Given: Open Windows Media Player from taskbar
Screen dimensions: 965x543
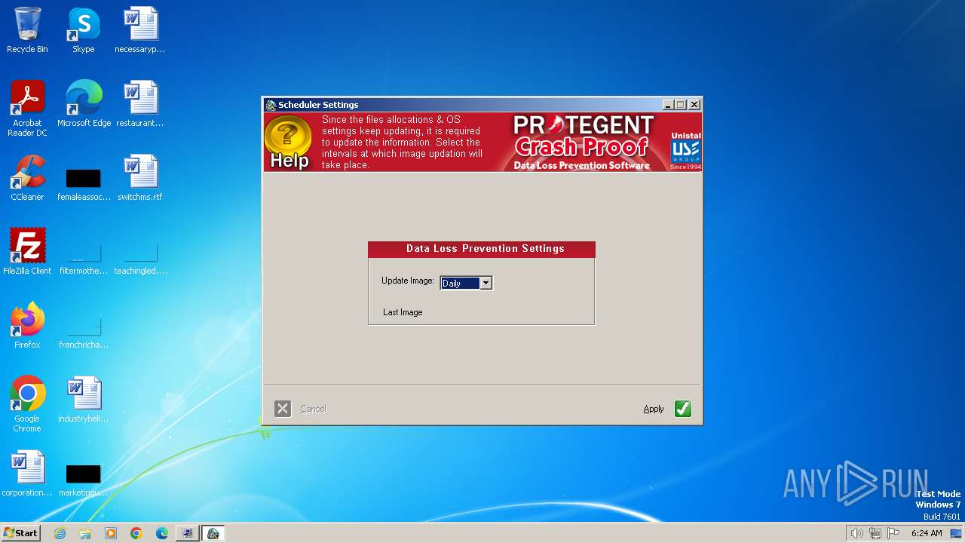Looking at the screenshot, I should (111, 533).
